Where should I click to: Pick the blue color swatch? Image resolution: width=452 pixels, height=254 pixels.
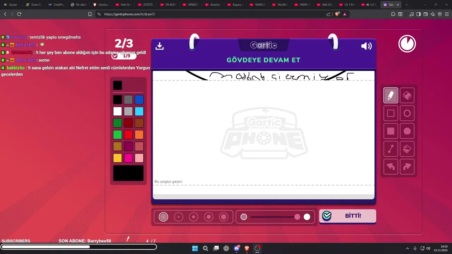point(139,100)
